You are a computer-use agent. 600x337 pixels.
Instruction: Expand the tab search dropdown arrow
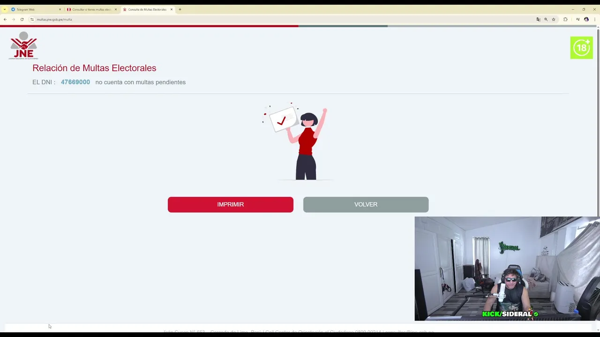[x=4, y=9]
